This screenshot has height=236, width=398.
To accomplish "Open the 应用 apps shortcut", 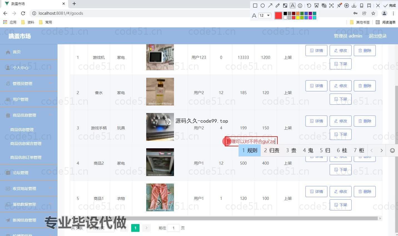I will click(10, 22).
